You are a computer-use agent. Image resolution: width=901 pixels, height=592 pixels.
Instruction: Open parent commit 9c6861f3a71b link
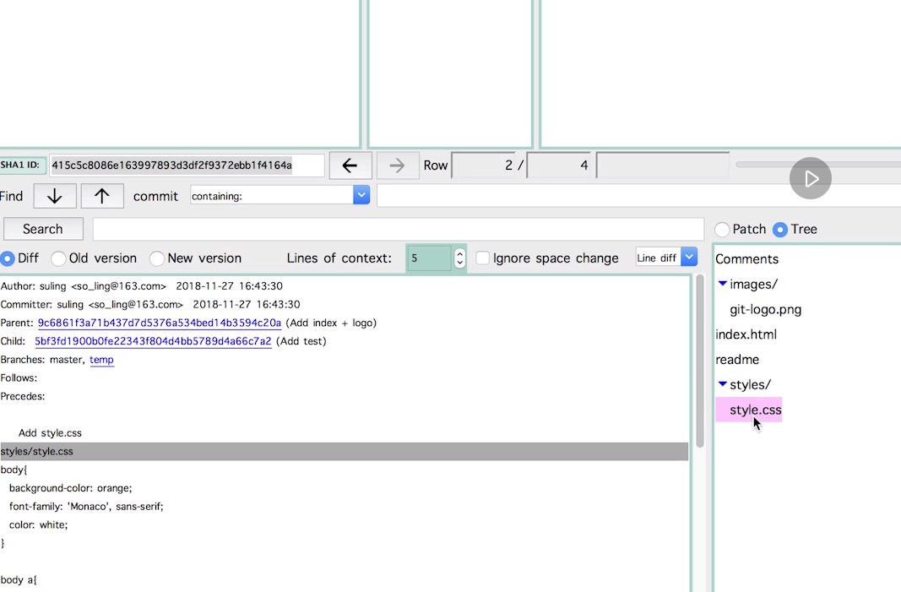click(x=159, y=323)
